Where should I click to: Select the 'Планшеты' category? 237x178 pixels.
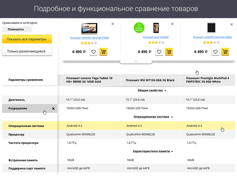[x=16, y=29]
